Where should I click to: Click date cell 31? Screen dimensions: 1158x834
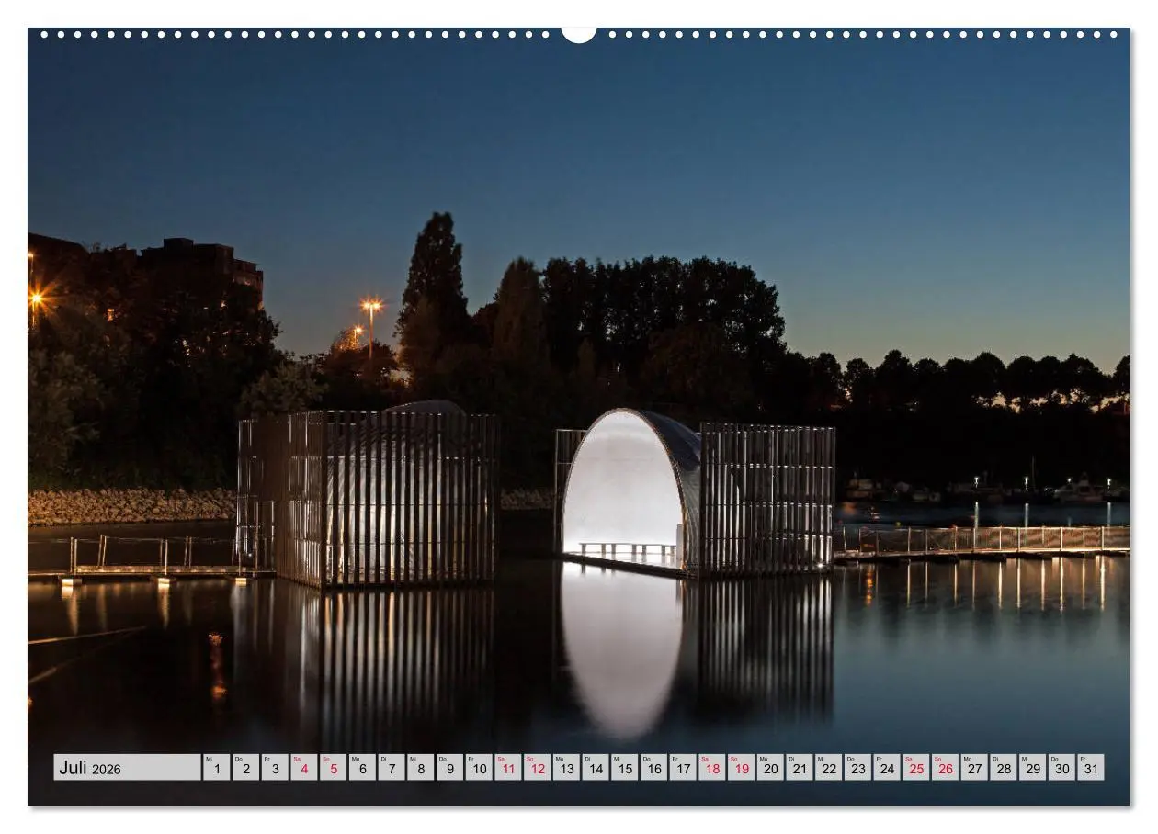pos(1091,768)
